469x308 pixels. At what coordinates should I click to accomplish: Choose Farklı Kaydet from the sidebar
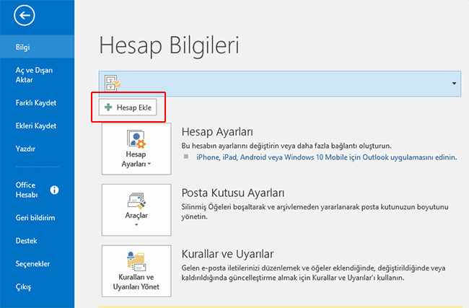36,102
